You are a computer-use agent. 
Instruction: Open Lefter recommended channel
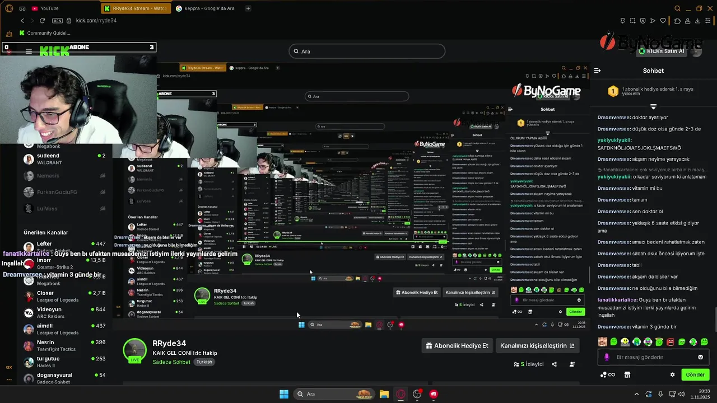tap(64, 247)
